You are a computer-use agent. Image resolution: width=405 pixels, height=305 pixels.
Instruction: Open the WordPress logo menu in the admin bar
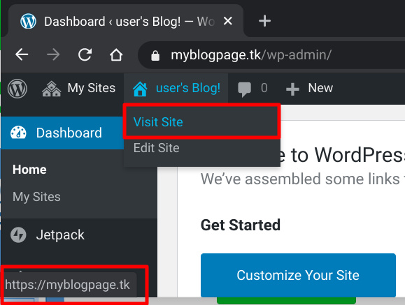[x=17, y=89]
